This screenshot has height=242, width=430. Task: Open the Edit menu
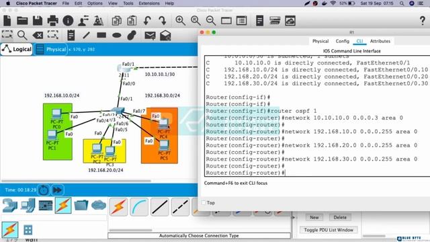(x=78, y=3)
